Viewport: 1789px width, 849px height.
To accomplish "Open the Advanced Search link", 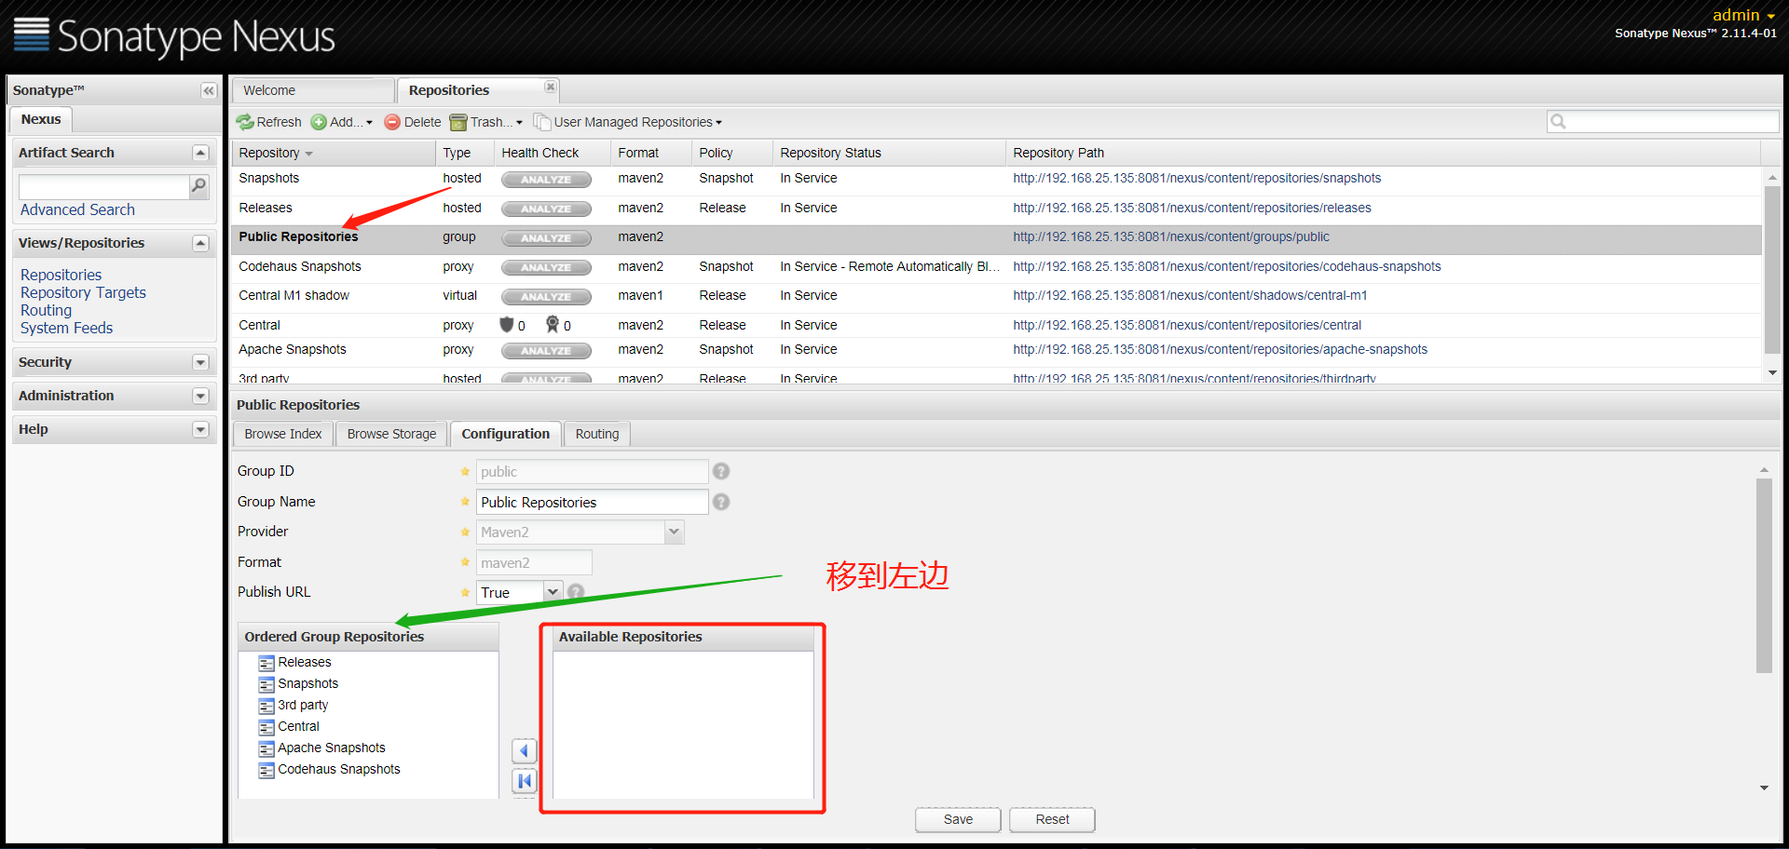I will [x=77, y=210].
